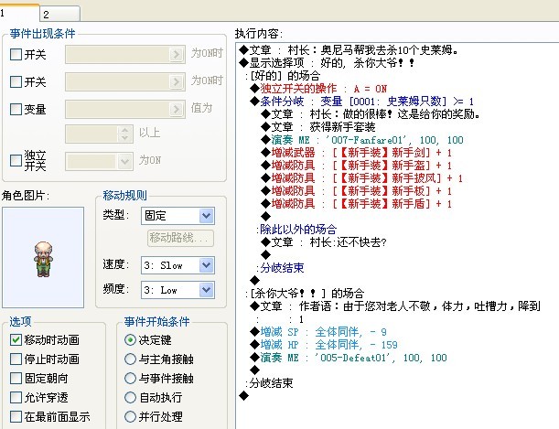The image size is (559, 429).
Task: Select 增减防具 新手披风 command
Action: click(362, 178)
